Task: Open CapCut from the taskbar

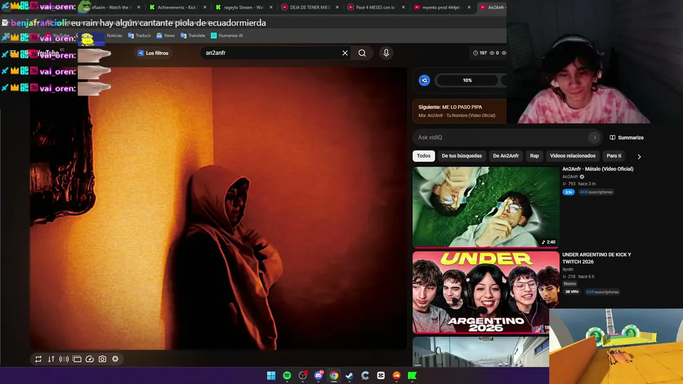Action: coord(381,375)
